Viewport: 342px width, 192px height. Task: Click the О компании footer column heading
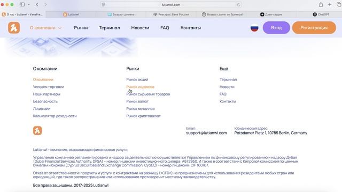pyautogui.click(x=45, y=69)
